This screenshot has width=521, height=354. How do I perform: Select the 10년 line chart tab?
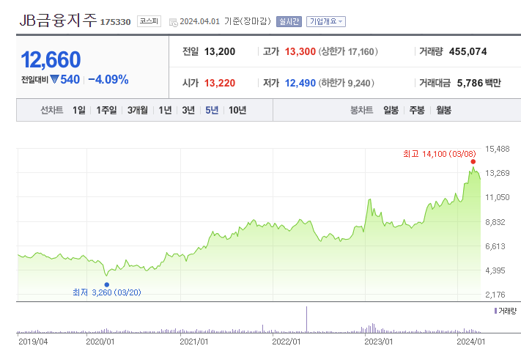point(237,110)
